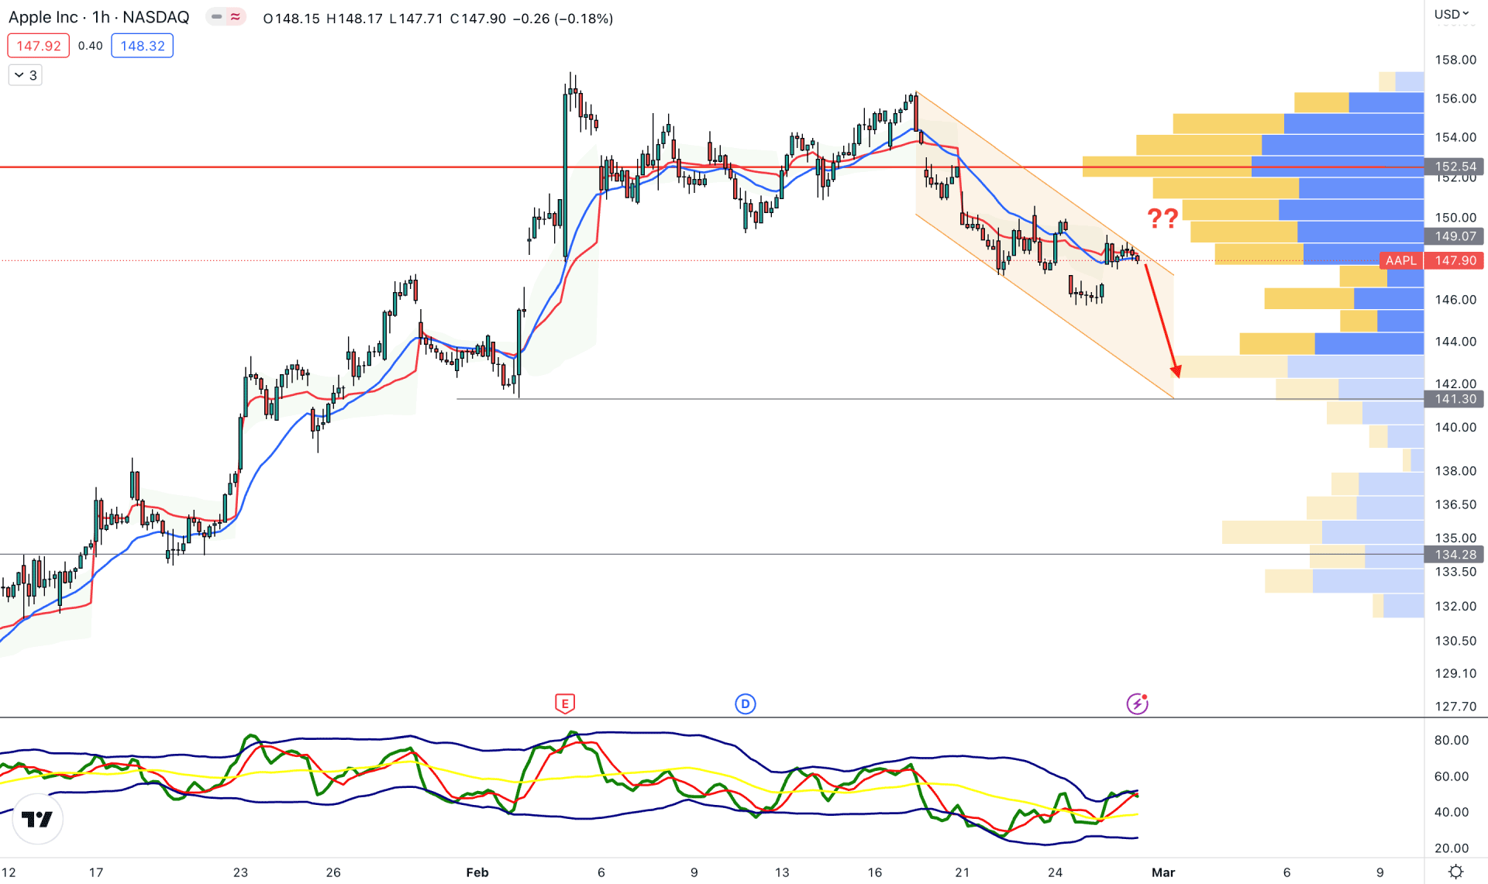Open the USD currency dropdown
This screenshot has width=1488, height=884.
[1452, 14]
